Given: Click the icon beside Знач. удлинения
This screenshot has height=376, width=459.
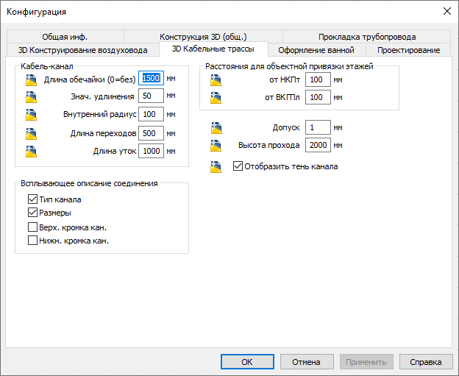Looking at the screenshot, I should tap(31, 97).
